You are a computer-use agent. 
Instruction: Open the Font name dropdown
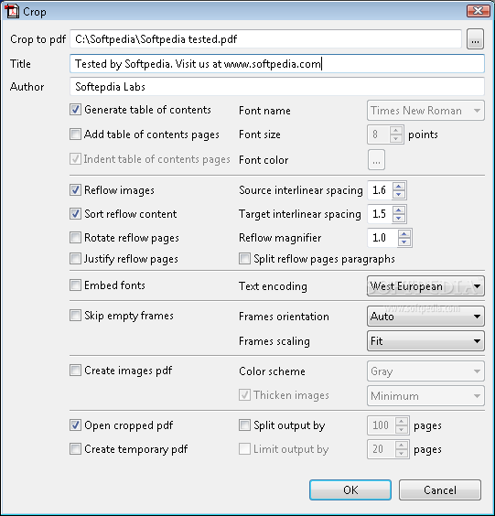coord(425,111)
